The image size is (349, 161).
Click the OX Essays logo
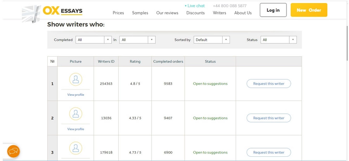(52, 13)
